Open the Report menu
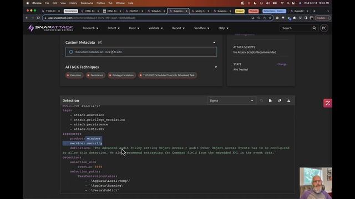355x199 pixels. click(x=179, y=28)
